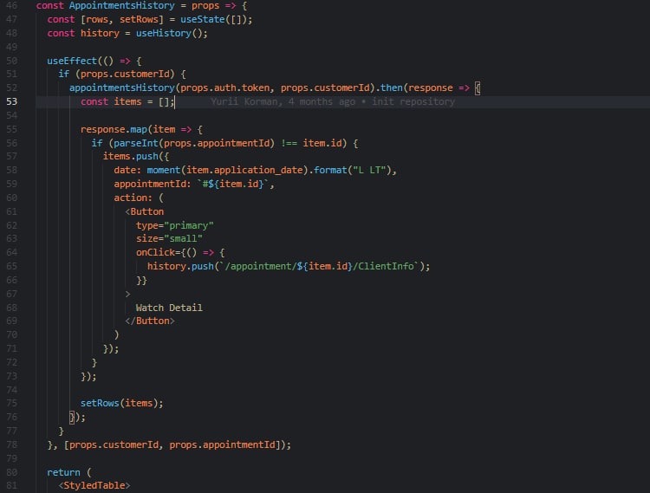Screen dimensions: 650x493
Task: Click 'parseInt' on line 56
Action: (x=135, y=143)
